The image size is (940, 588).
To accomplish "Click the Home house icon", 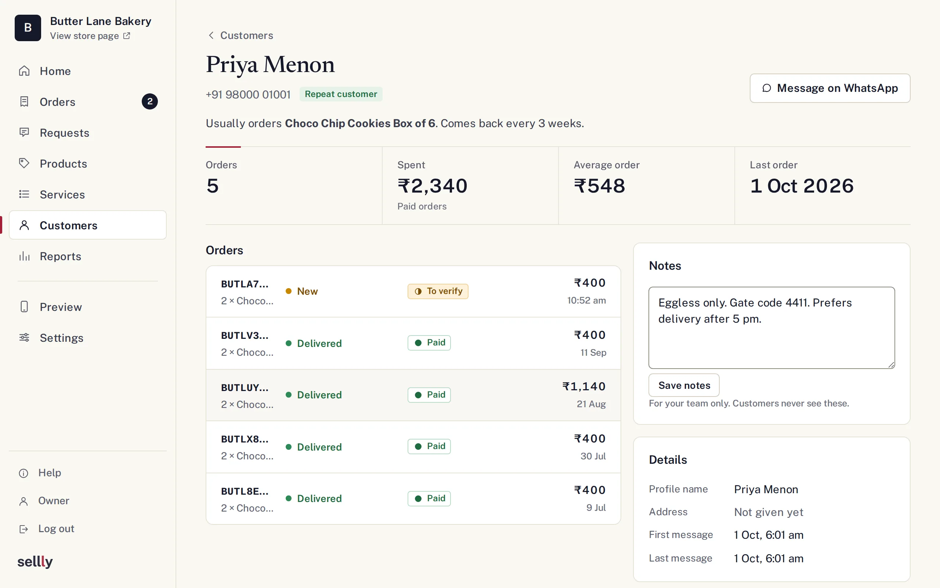I will click(x=24, y=71).
